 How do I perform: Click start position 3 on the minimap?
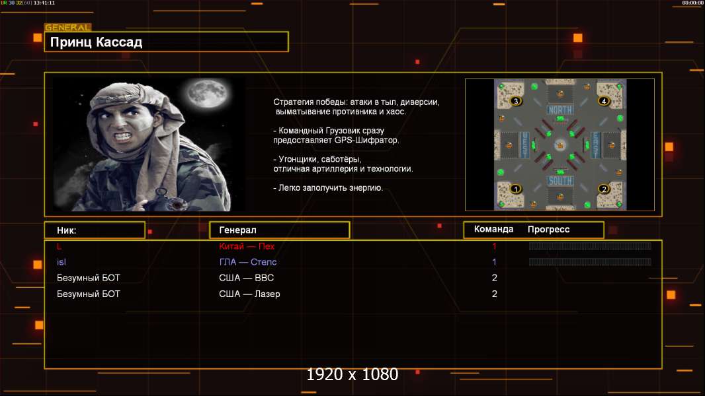click(x=516, y=101)
